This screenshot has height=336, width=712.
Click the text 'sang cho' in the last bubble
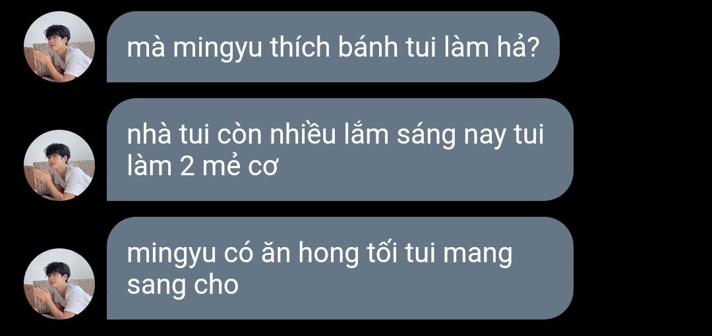tap(183, 285)
